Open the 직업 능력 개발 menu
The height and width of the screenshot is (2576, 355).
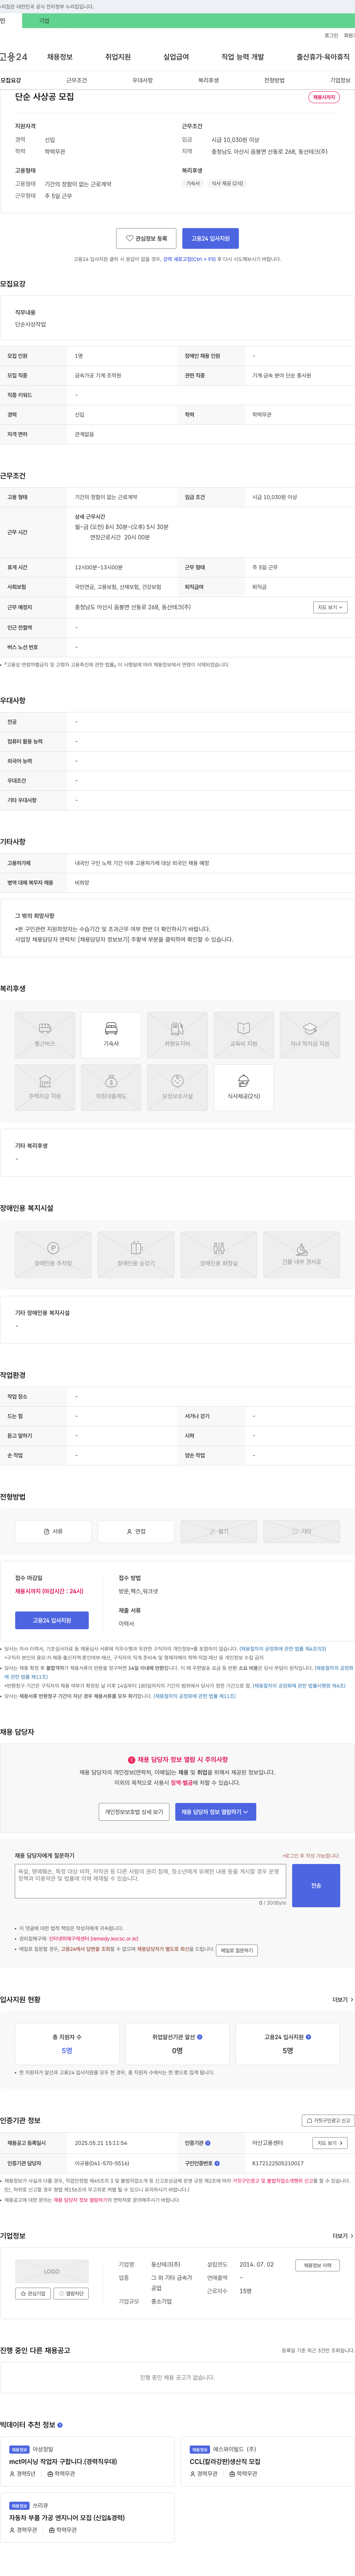[243, 57]
